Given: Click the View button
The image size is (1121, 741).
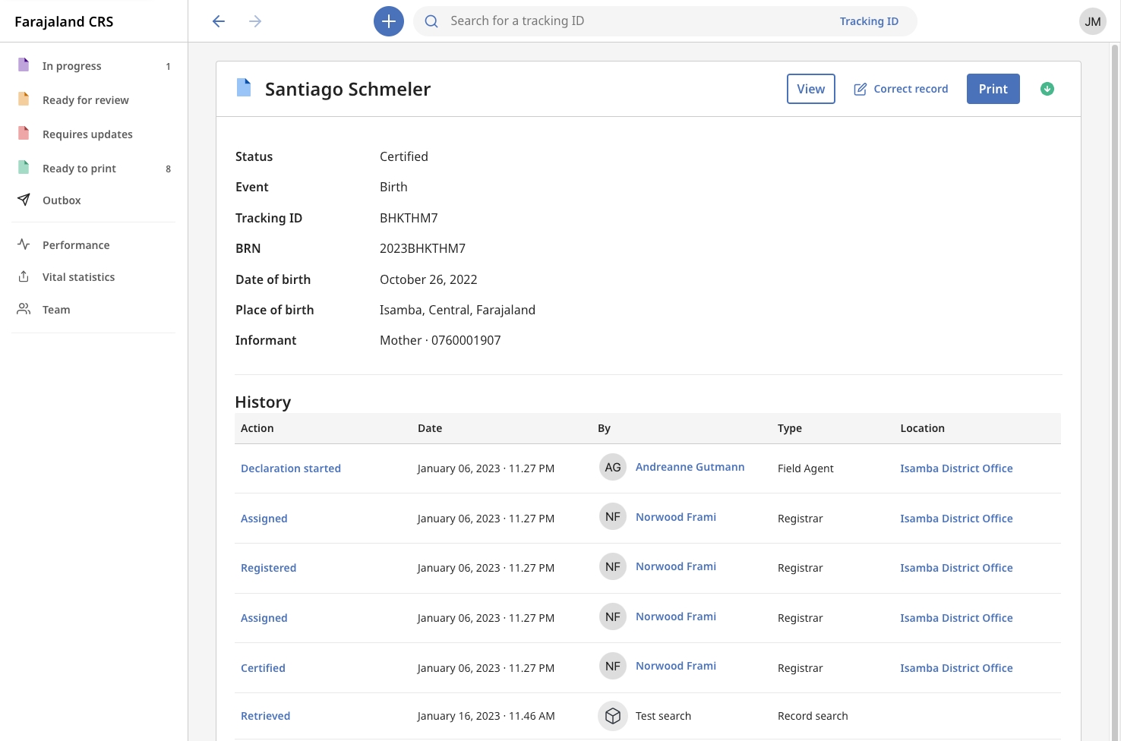Looking at the screenshot, I should pyautogui.click(x=810, y=89).
